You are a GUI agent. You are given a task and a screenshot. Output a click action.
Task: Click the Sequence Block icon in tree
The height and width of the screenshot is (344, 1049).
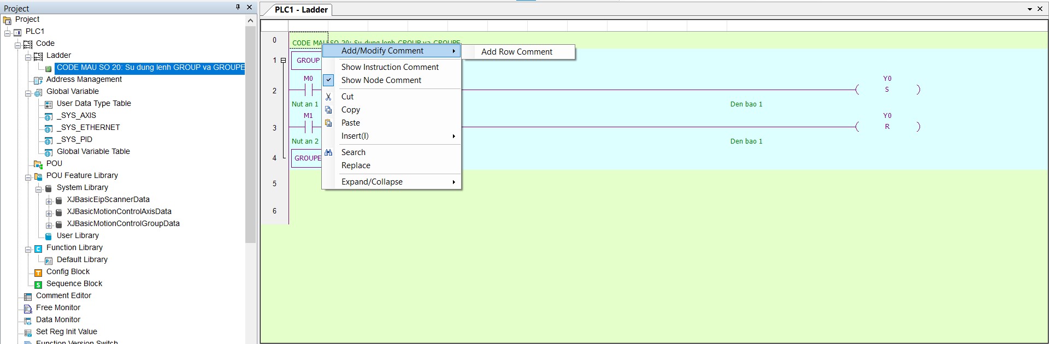(x=38, y=284)
